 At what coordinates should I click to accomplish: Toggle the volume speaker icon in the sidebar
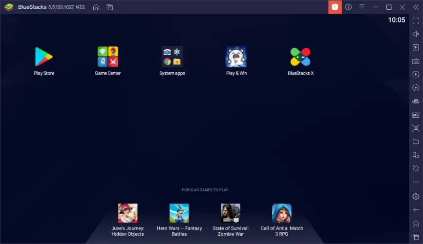416,34
